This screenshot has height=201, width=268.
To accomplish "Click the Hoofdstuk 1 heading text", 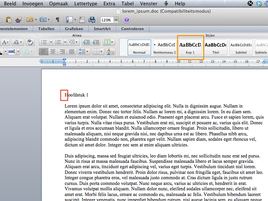I will (76, 95).
